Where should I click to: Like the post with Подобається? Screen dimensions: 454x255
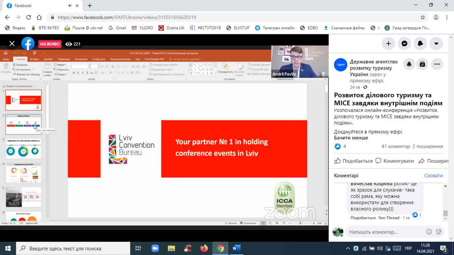(x=354, y=161)
